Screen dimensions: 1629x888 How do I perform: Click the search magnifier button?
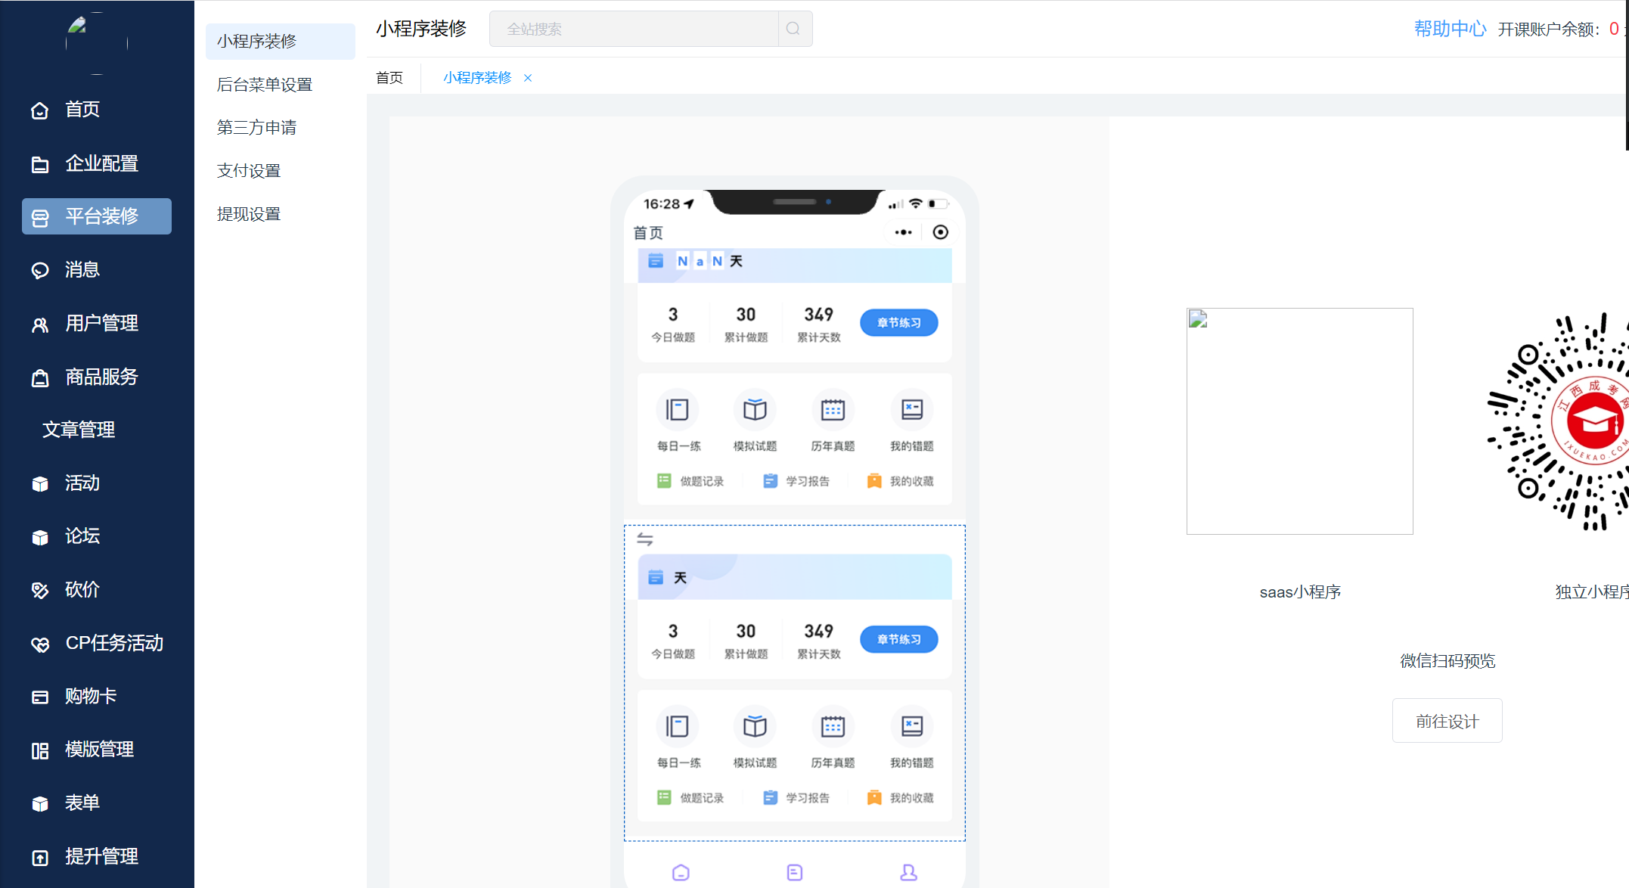pos(794,29)
